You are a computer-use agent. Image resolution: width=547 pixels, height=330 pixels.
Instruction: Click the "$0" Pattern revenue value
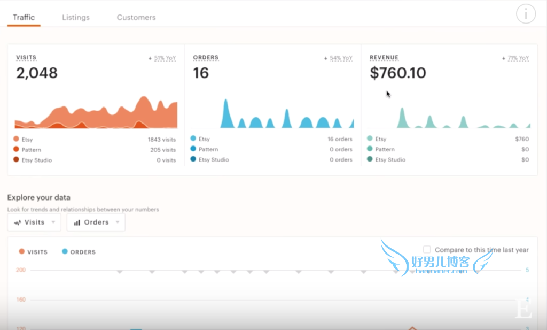point(526,149)
